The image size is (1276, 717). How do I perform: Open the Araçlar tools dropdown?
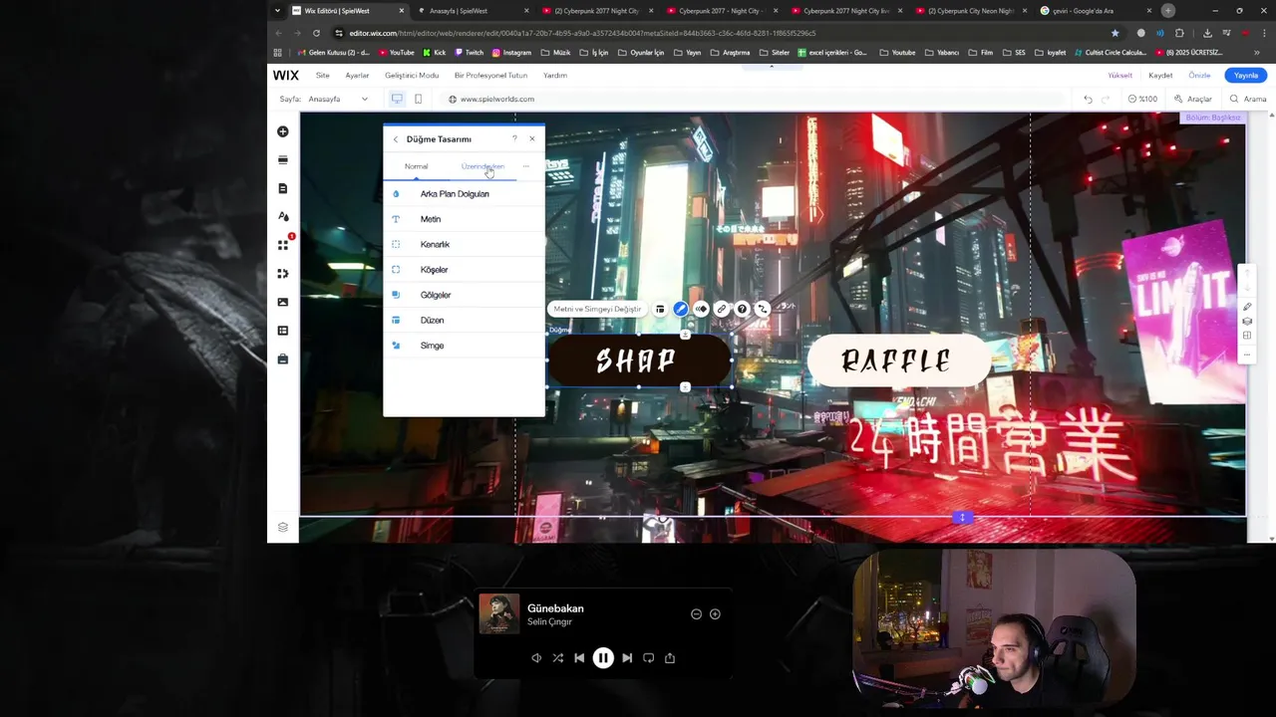coord(1193,99)
